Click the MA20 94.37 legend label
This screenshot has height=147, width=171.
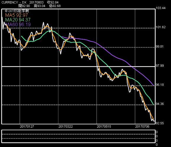(18, 20)
